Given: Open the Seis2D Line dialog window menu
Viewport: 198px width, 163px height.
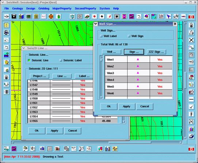Looking at the screenshot, I should [x=24, y=48].
